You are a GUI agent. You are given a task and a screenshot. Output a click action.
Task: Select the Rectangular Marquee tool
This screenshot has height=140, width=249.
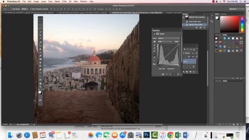click(40, 25)
